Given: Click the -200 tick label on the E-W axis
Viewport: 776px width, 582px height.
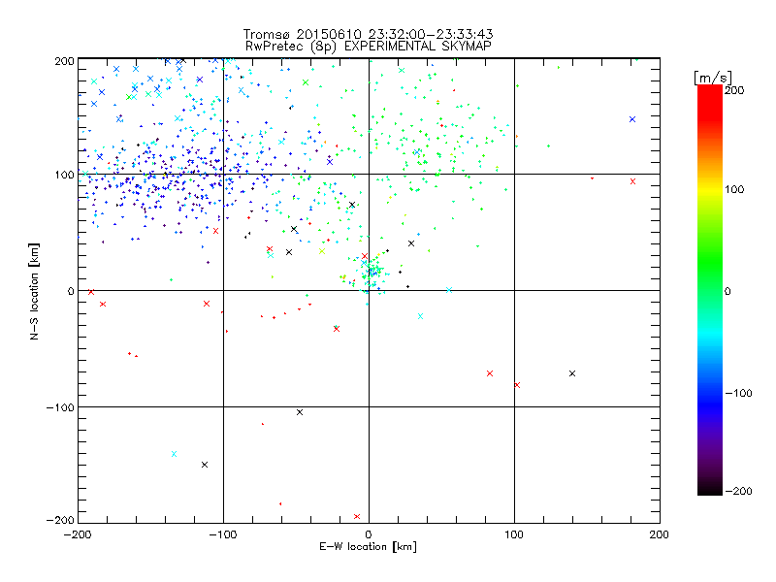Looking at the screenshot, I should coord(78,534).
